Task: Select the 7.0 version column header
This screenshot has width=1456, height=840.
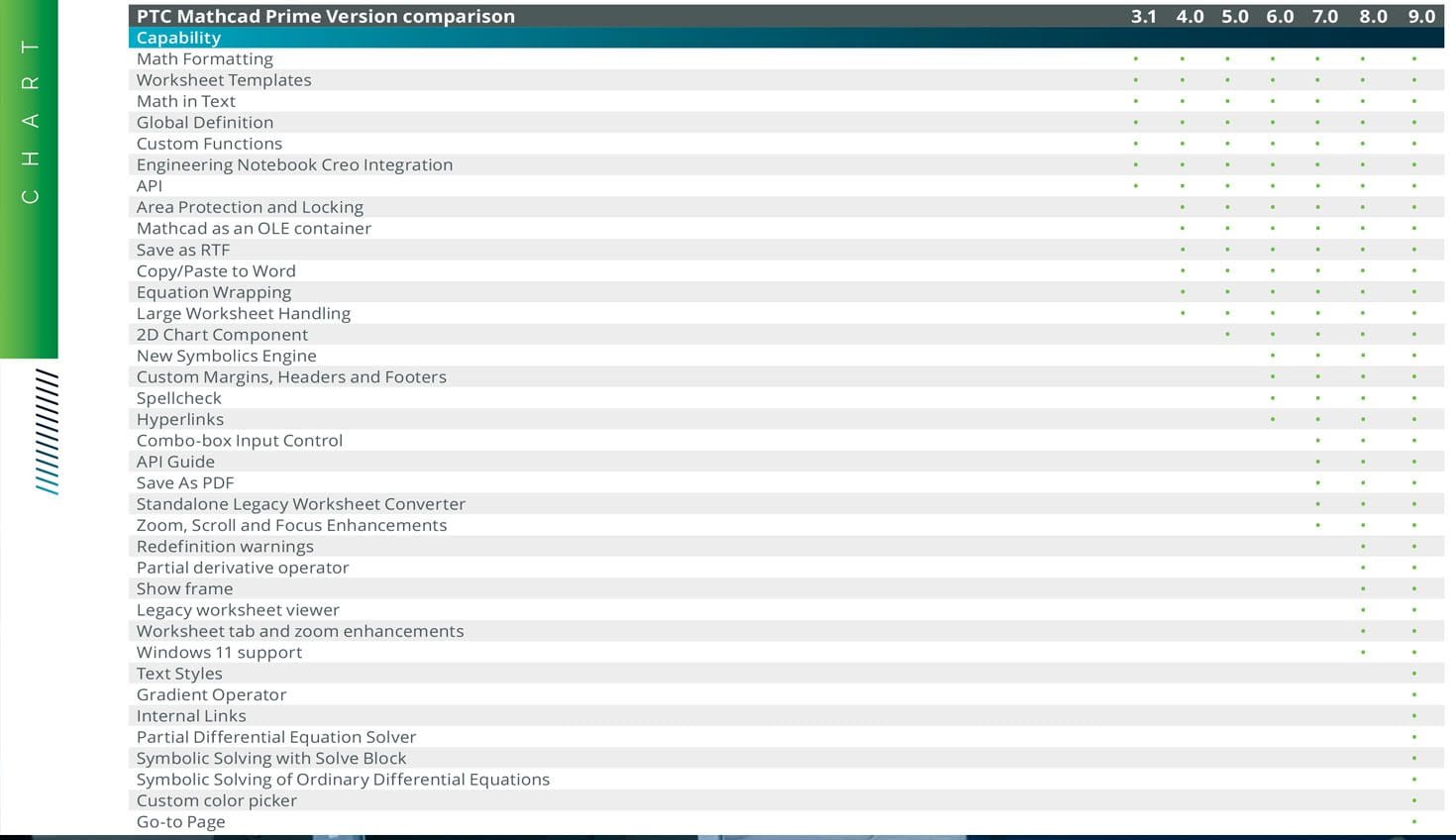Action: [1325, 16]
